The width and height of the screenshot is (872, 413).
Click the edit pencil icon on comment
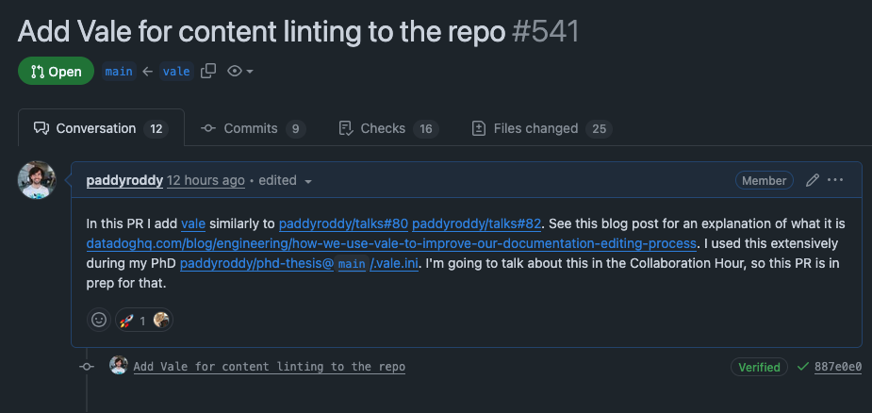click(x=813, y=180)
